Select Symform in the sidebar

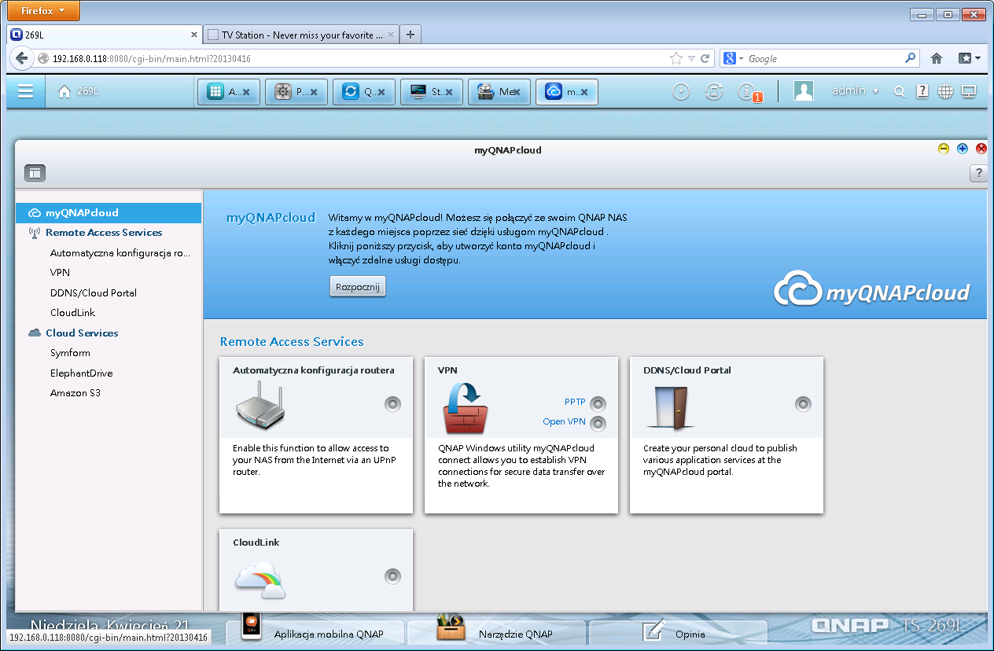(x=70, y=353)
